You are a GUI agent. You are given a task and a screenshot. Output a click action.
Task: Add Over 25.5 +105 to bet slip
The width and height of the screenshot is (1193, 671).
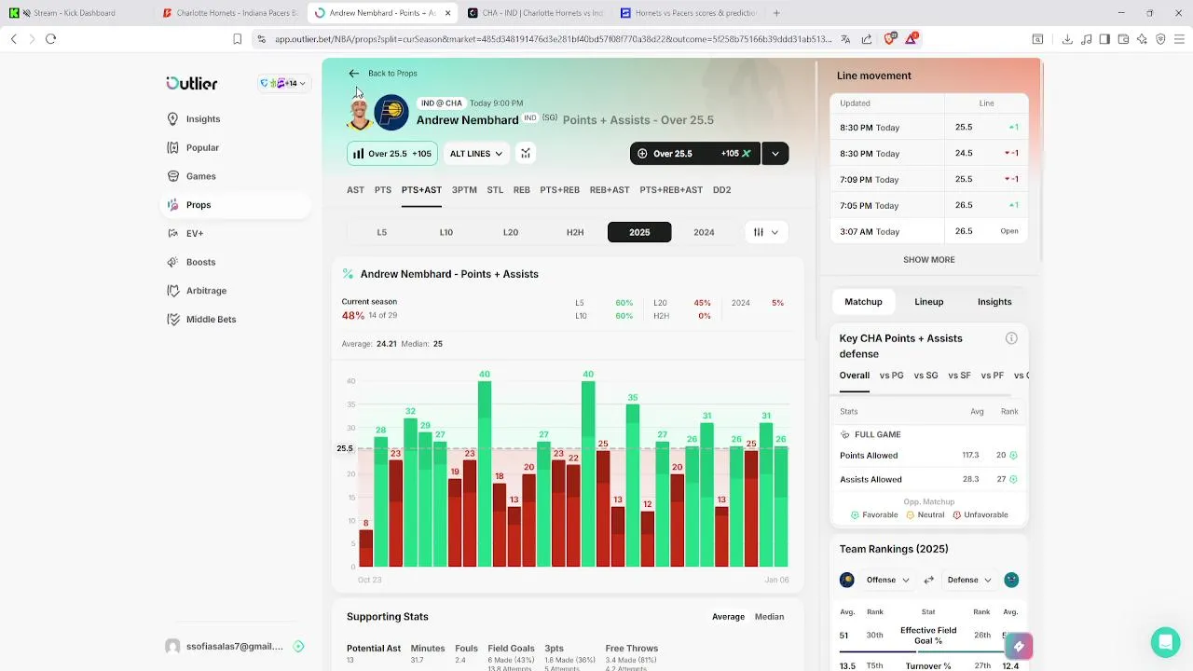pyautogui.click(x=695, y=154)
